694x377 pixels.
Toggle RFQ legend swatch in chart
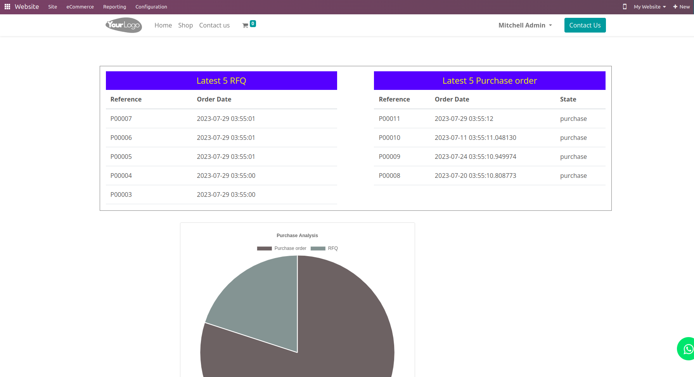click(318, 248)
